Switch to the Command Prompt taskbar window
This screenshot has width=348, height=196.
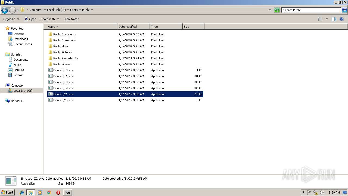click(67, 192)
